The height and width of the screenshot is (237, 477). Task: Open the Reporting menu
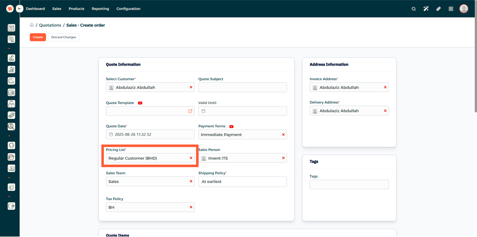point(100,9)
